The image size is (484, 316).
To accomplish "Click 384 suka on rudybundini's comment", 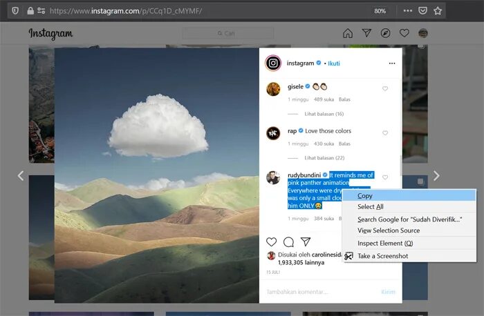I will coord(324,219).
